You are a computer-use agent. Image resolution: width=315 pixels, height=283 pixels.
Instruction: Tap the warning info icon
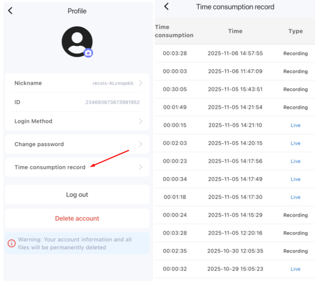coord(11,243)
